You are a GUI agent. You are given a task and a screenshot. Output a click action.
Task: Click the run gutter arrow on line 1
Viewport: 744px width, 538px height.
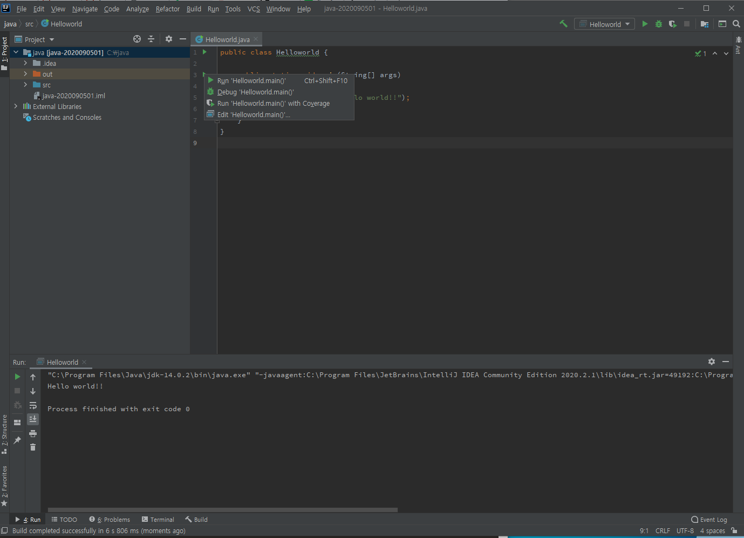click(204, 52)
